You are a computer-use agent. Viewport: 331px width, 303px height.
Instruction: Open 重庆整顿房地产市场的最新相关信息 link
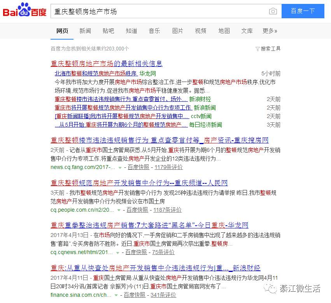pyautogui.click(x=107, y=63)
